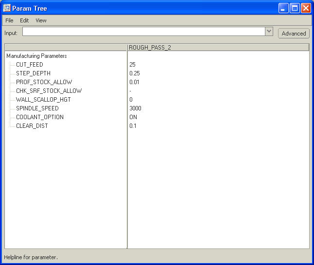The height and width of the screenshot is (265, 314).
Task: Open the Edit menu
Action: [24, 20]
